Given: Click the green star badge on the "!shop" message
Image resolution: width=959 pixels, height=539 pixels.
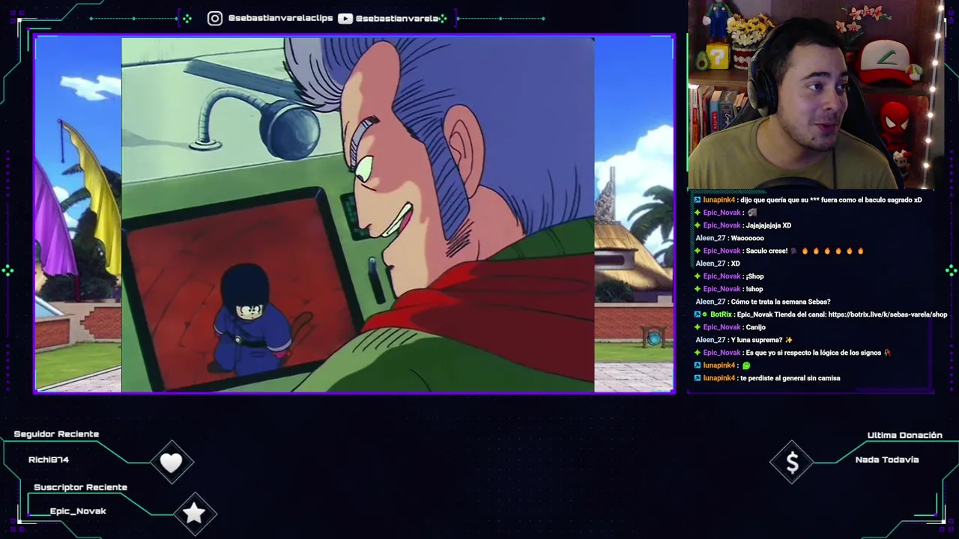Looking at the screenshot, I should (x=698, y=289).
